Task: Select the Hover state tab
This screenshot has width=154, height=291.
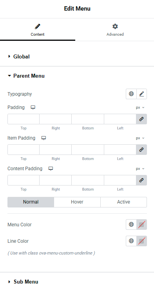Action: pos(77,202)
